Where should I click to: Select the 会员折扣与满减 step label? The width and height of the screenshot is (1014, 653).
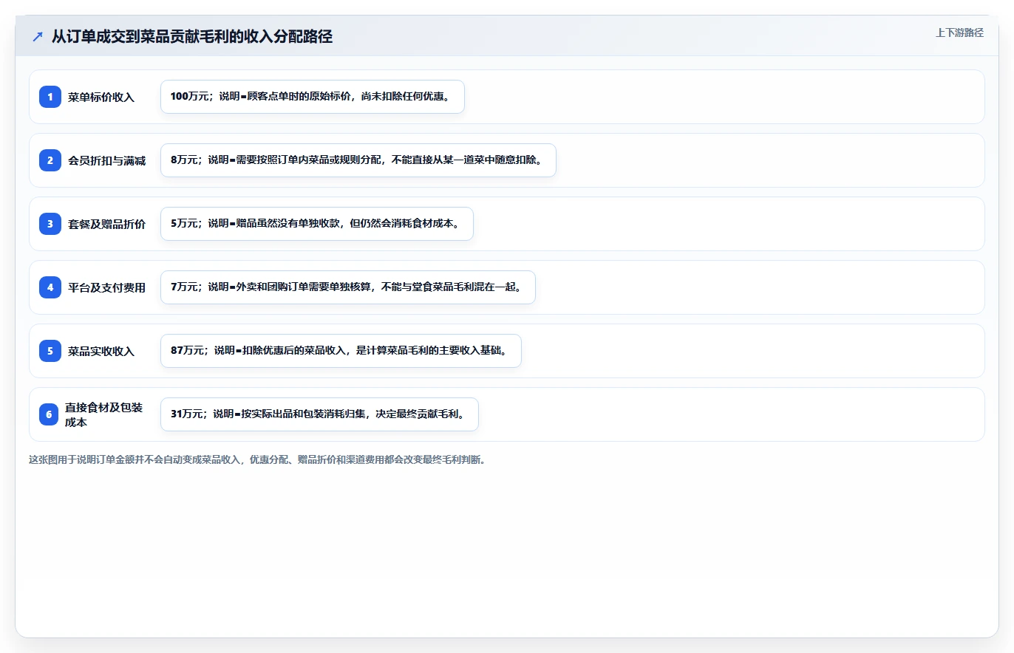(x=106, y=160)
